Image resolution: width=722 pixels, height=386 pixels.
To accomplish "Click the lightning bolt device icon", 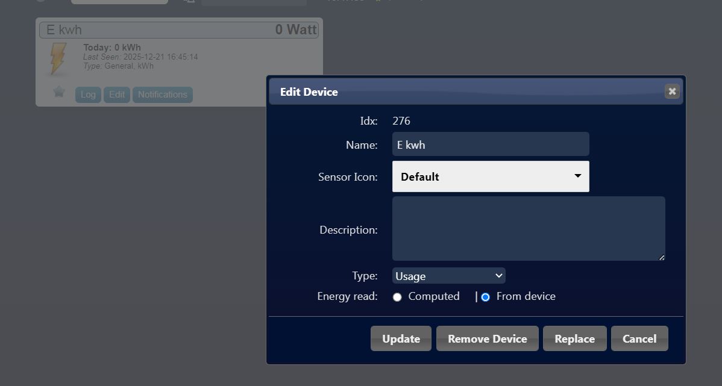I will pyautogui.click(x=58, y=59).
